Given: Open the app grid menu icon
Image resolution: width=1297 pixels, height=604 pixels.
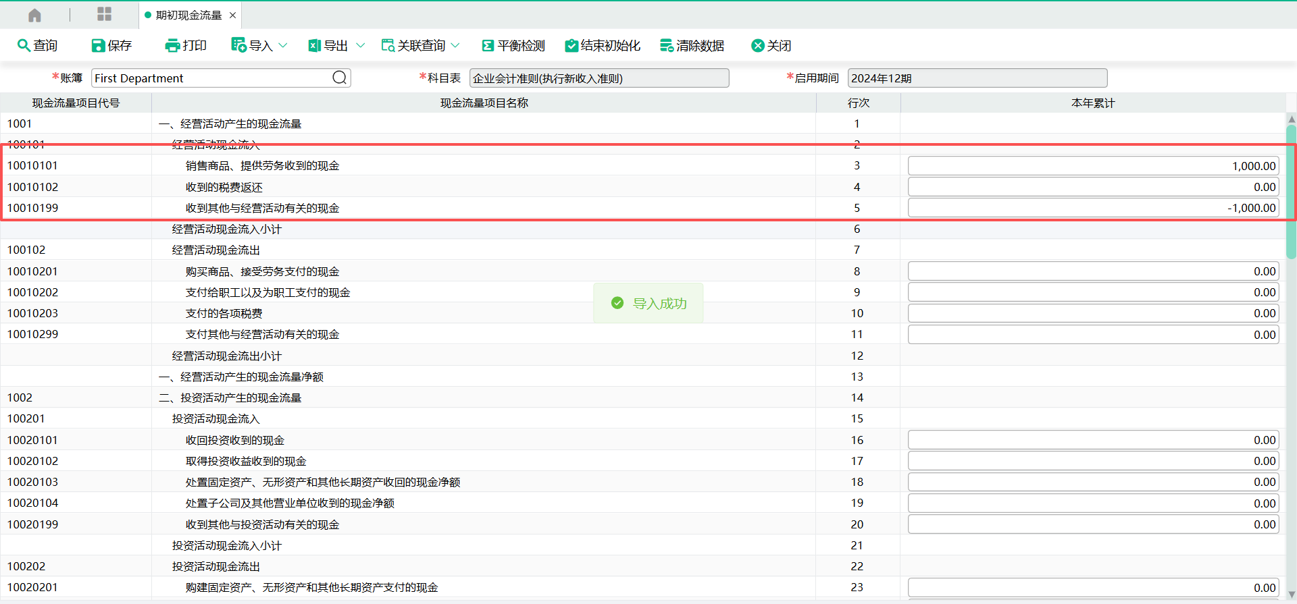Looking at the screenshot, I should coord(104,15).
